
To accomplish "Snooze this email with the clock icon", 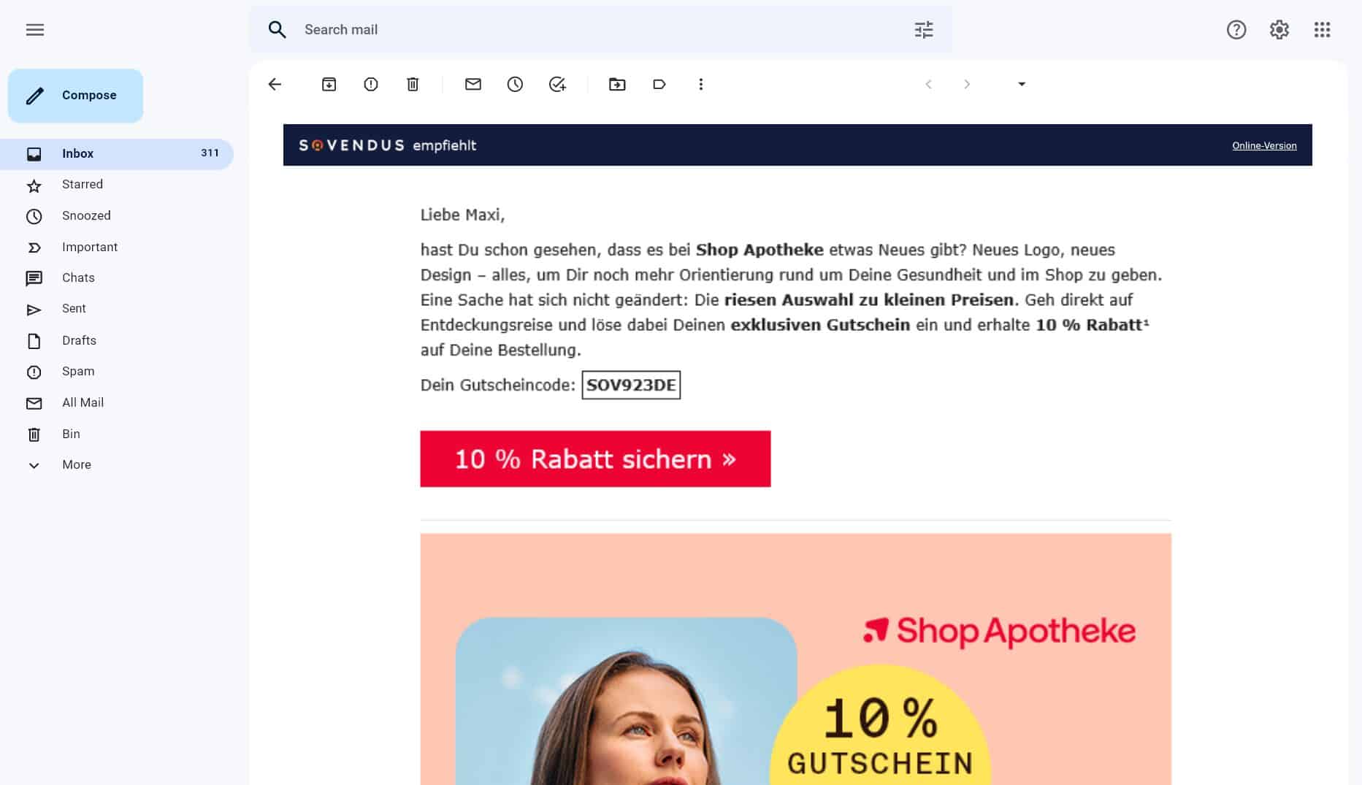I will pos(515,84).
